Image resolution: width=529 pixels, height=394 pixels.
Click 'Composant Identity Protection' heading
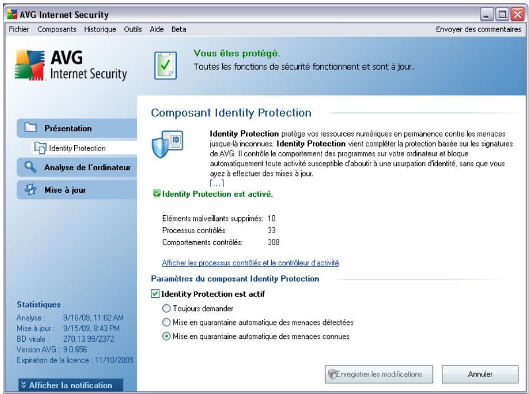231,113
